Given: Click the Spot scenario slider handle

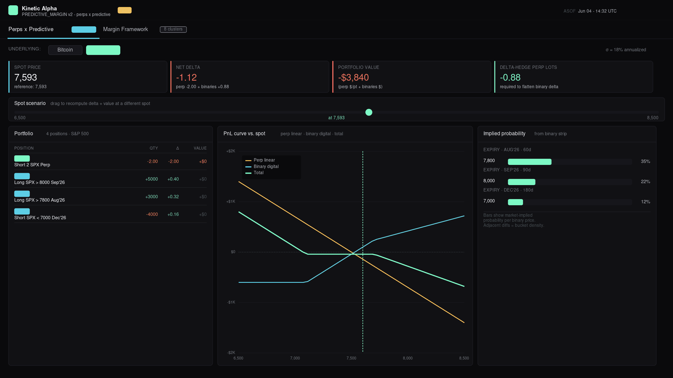Looking at the screenshot, I should coord(369,112).
